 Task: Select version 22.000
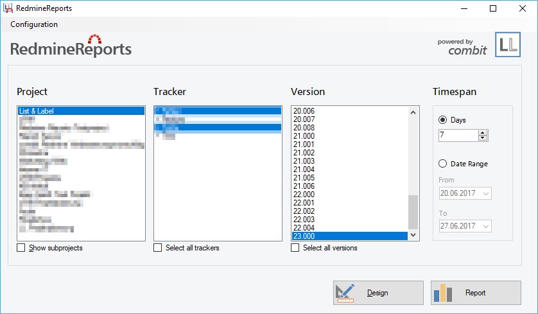350,194
